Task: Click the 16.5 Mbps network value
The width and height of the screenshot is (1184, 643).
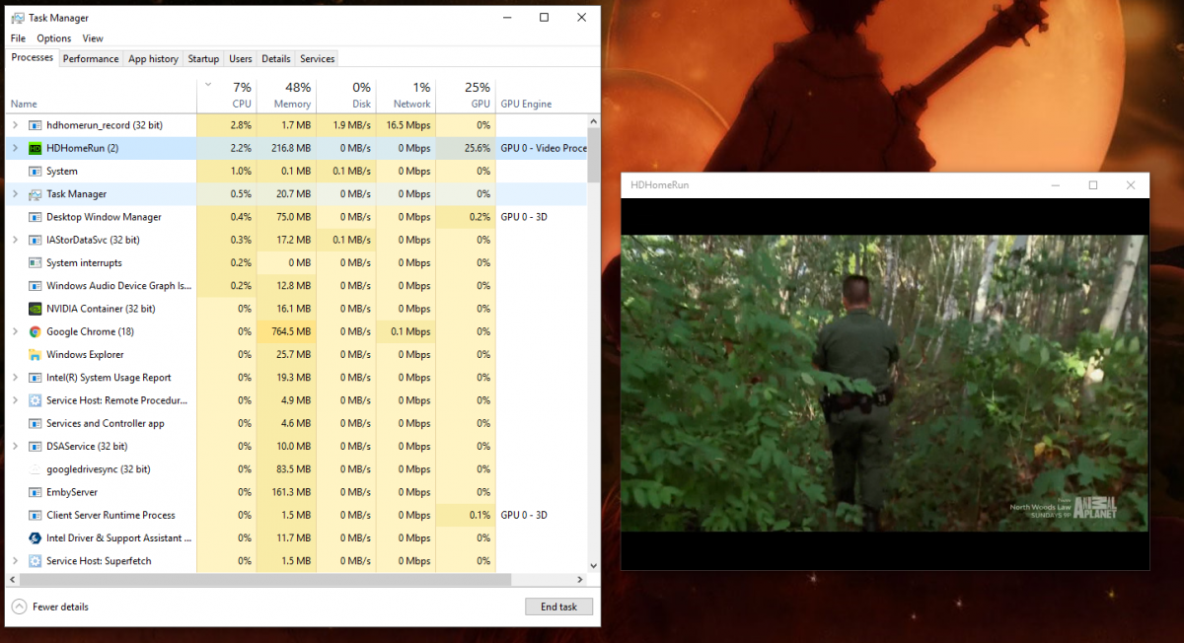Action: [x=407, y=125]
